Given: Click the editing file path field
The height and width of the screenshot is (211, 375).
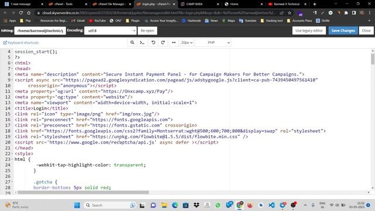Looking at the screenshot, I should (x=40, y=30).
